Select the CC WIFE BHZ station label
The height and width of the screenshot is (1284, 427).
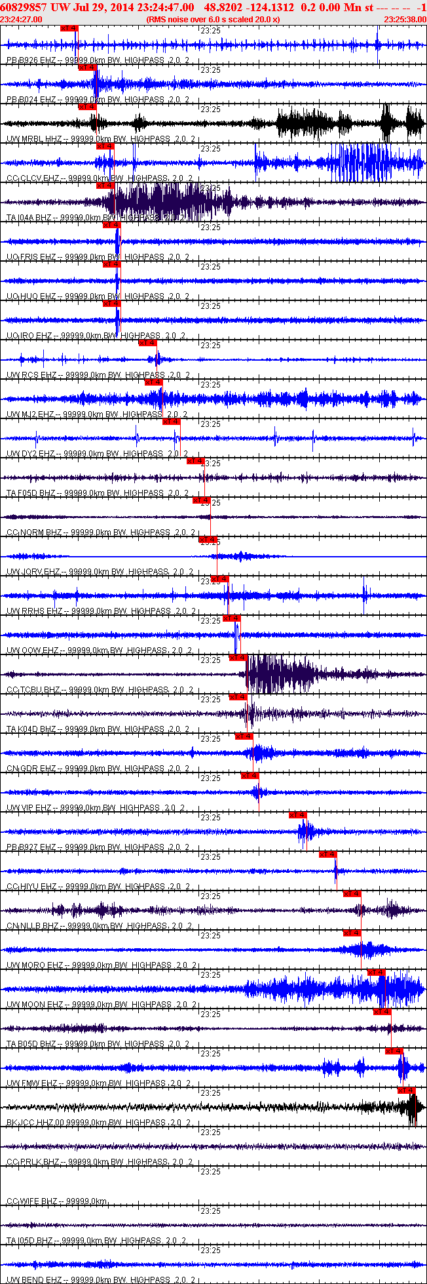(x=56, y=1201)
